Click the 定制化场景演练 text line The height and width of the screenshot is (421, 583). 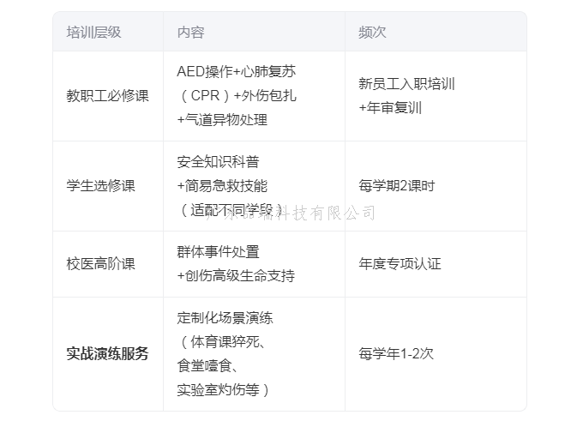[x=225, y=318]
